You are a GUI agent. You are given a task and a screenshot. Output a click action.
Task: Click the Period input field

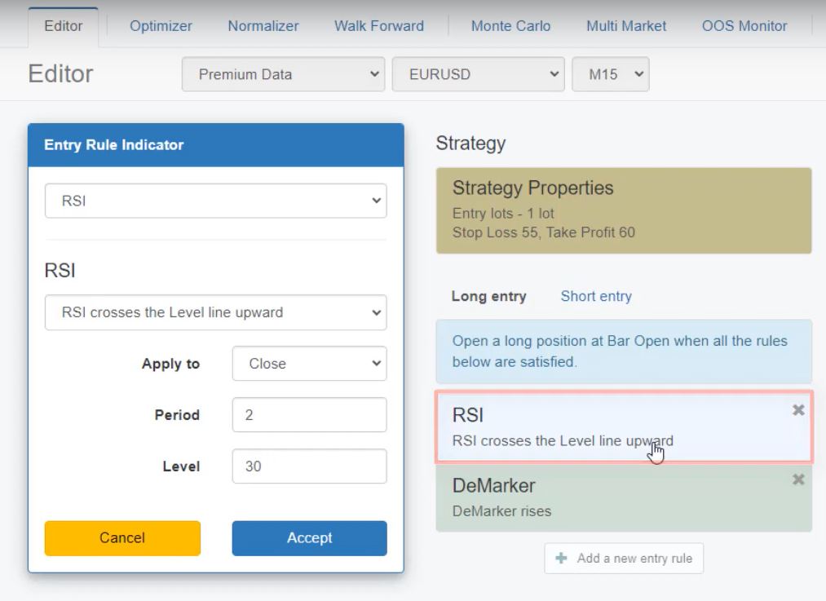pyautogui.click(x=309, y=415)
